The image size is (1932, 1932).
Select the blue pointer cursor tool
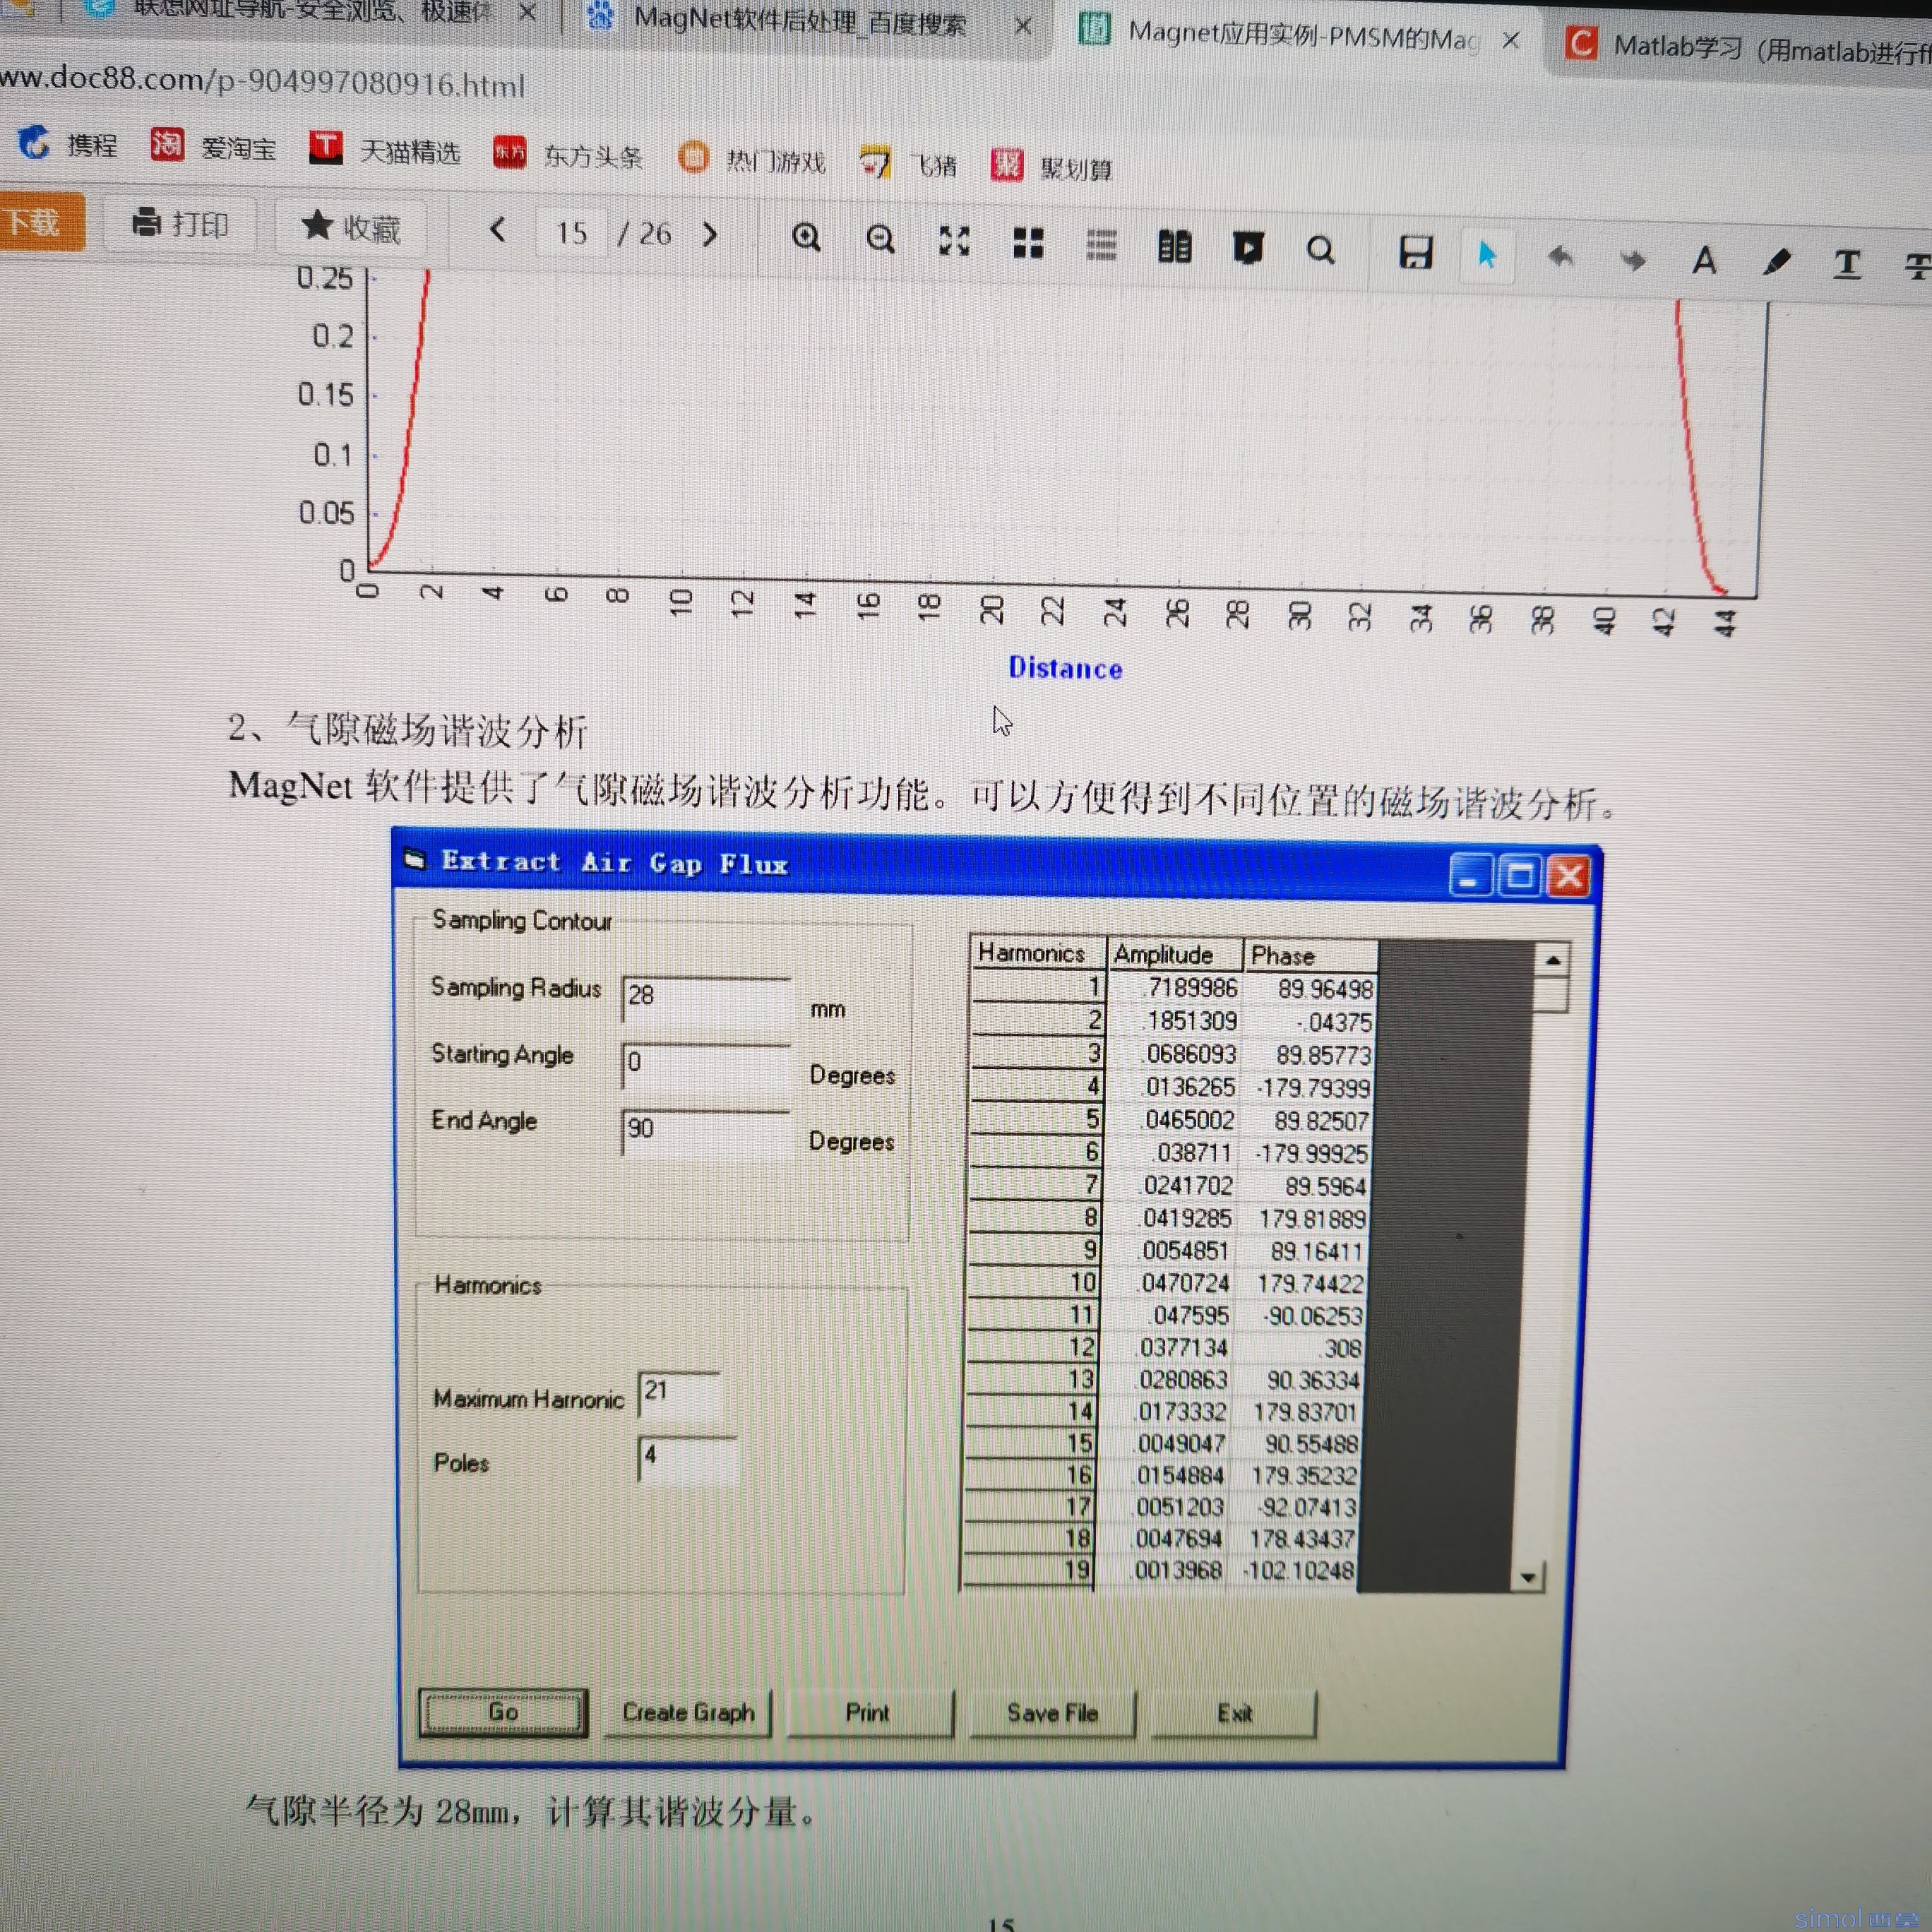tap(1487, 255)
